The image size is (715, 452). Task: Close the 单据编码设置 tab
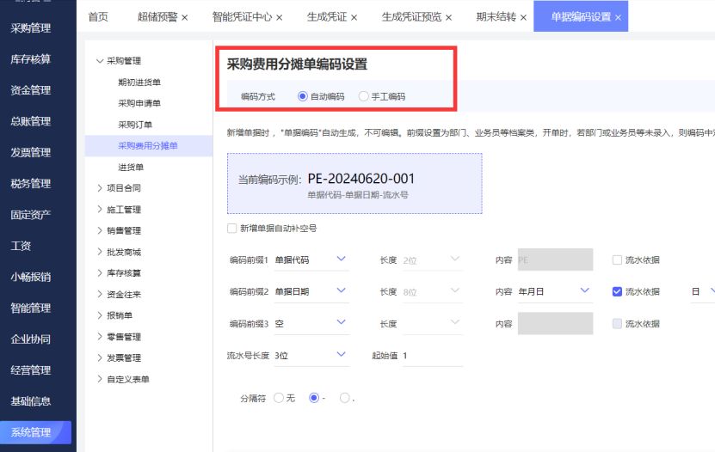pyautogui.click(x=618, y=17)
